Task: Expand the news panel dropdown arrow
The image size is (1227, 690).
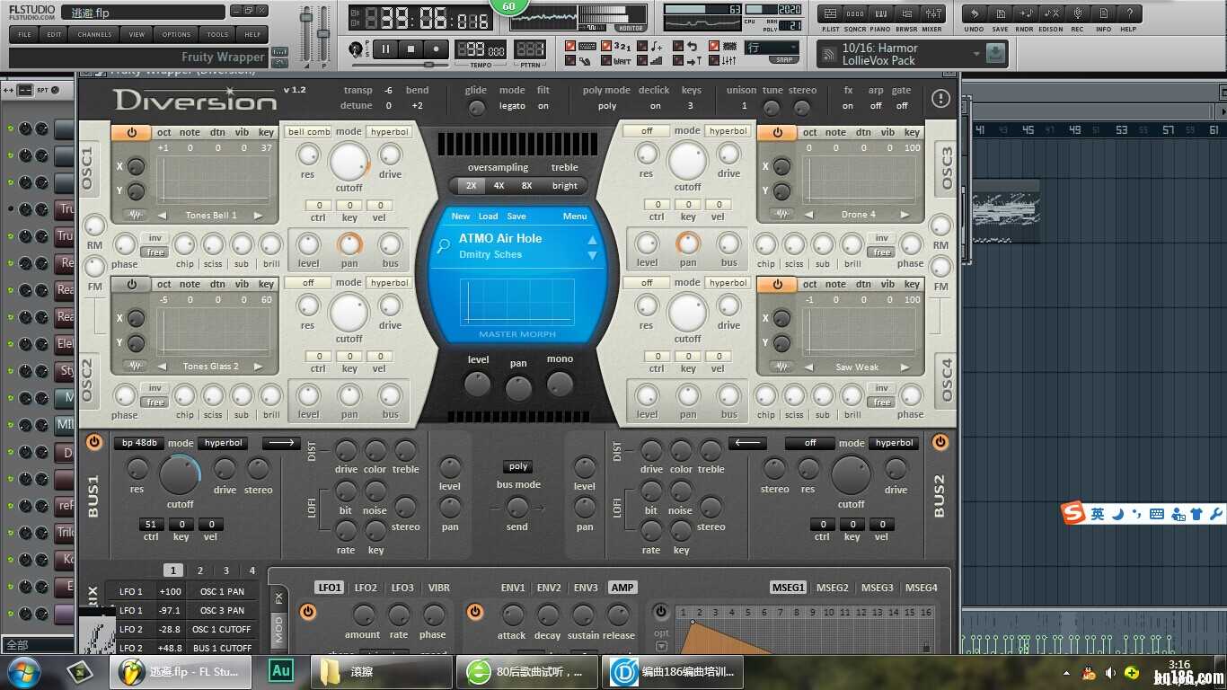Action: [x=976, y=54]
